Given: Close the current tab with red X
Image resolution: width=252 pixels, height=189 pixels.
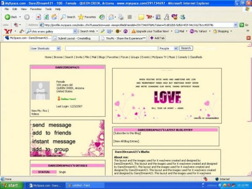Looking at the screenshot, I should pos(249,38).
